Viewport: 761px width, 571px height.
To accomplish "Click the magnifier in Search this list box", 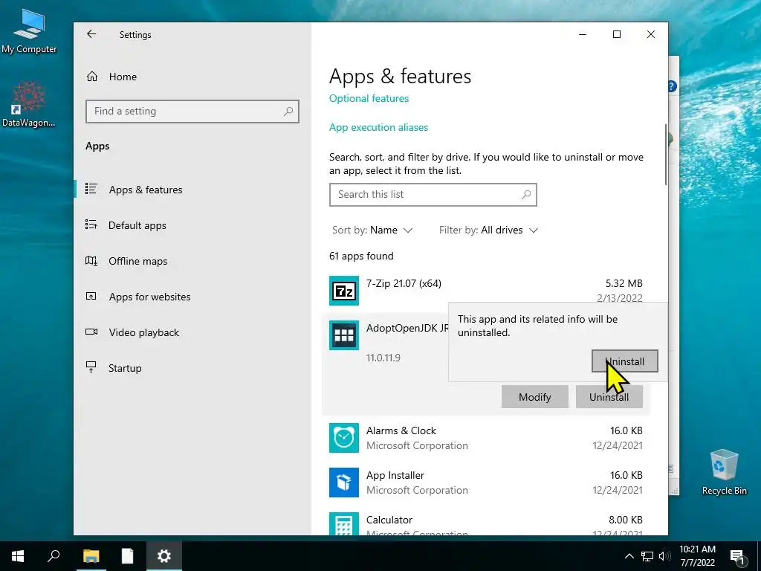I will point(526,195).
